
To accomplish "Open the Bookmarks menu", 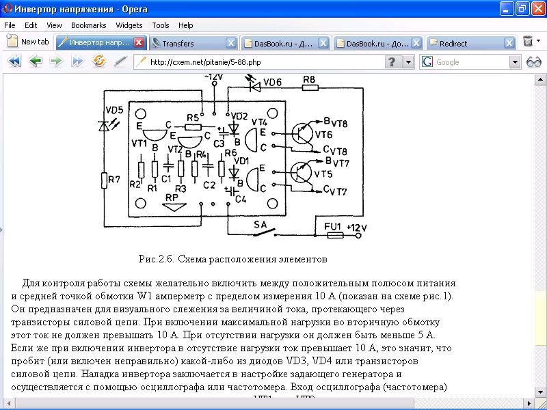I will tap(88, 25).
